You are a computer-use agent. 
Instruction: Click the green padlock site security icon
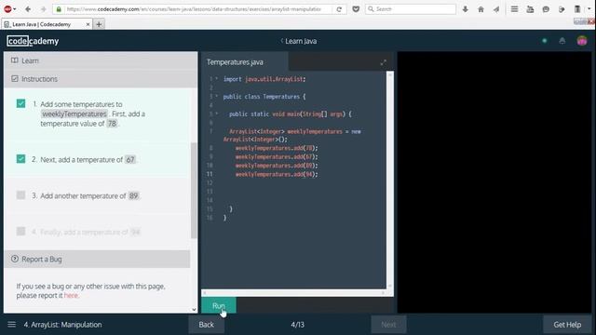pos(59,9)
